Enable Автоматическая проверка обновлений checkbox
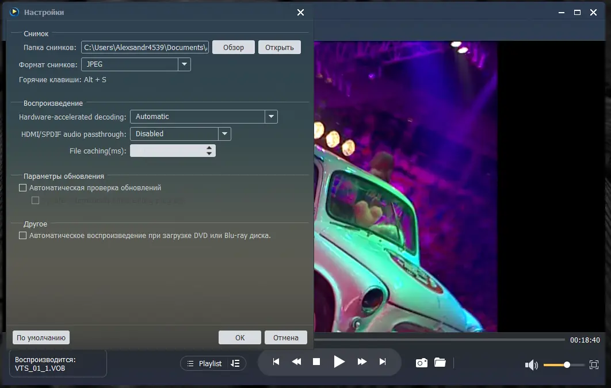This screenshot has height=388, width=611. 22,187
